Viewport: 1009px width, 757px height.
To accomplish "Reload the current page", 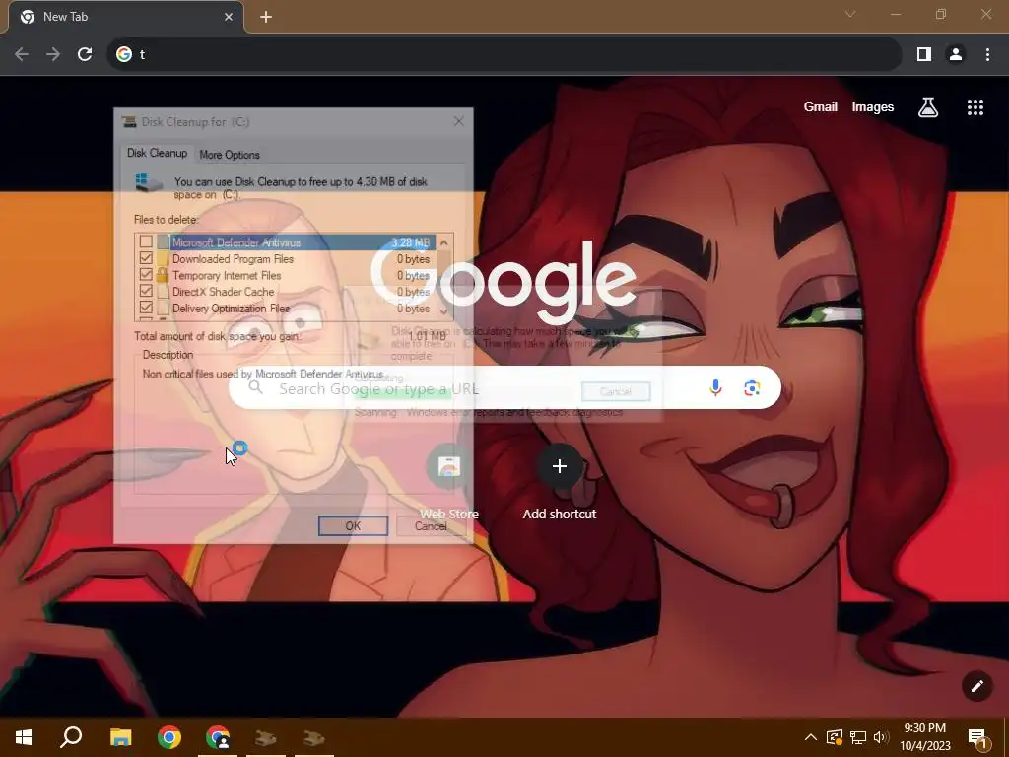I will (85, 55).
